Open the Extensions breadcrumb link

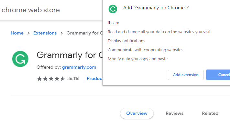pyautogui.click(x=45, y=33)
